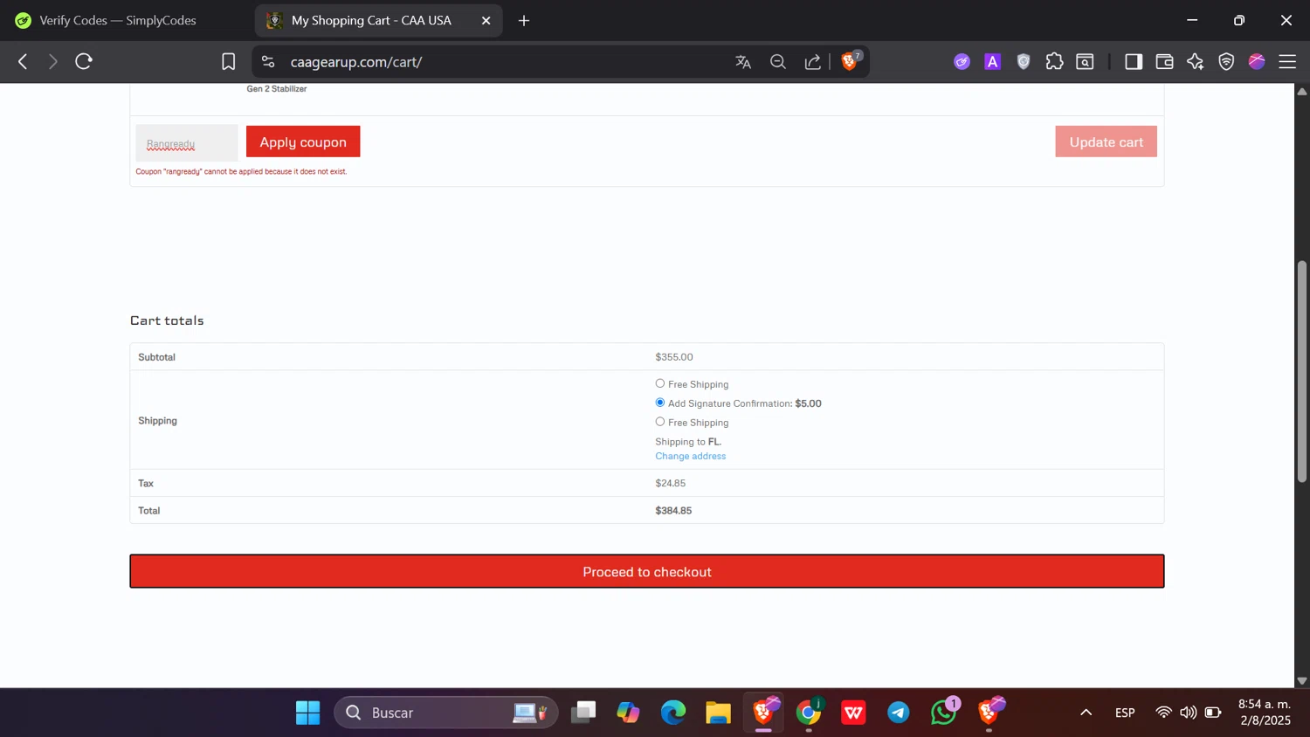Open Task View in taskbar

point(583,713)
